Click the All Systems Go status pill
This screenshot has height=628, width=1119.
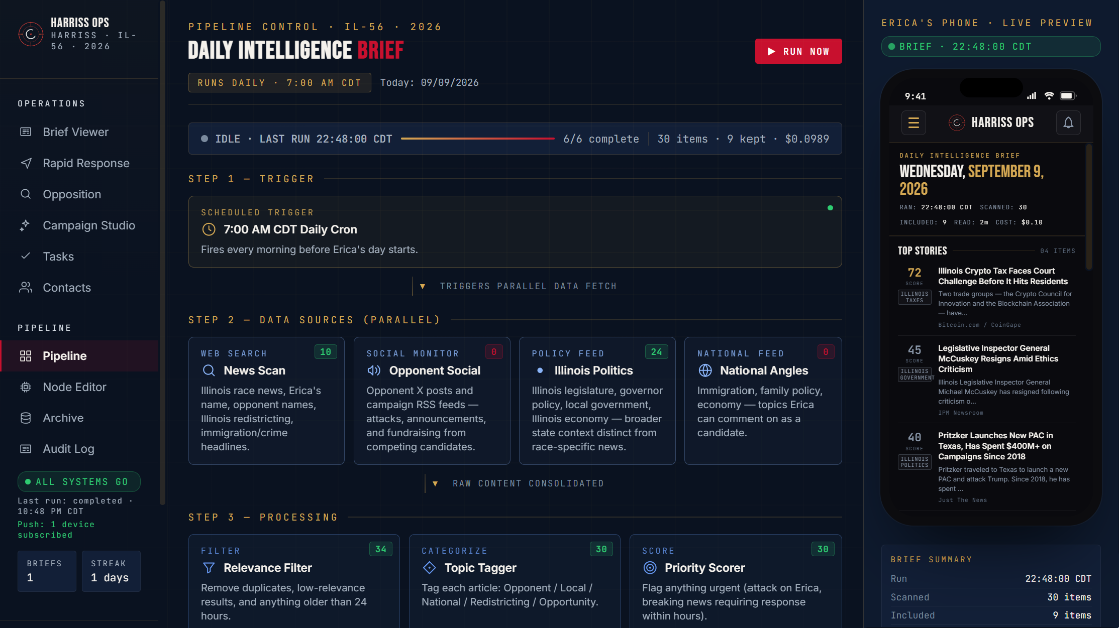tap(79, 482)
